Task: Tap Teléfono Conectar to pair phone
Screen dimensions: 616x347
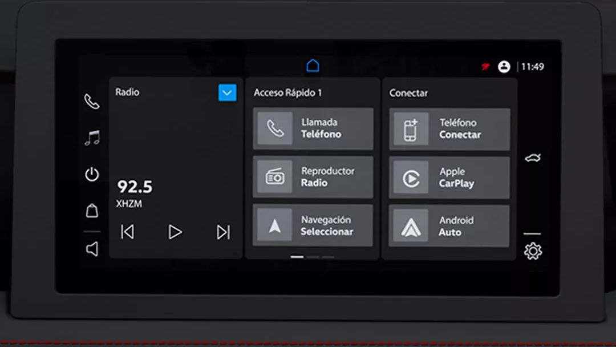Action: [449, 130]
